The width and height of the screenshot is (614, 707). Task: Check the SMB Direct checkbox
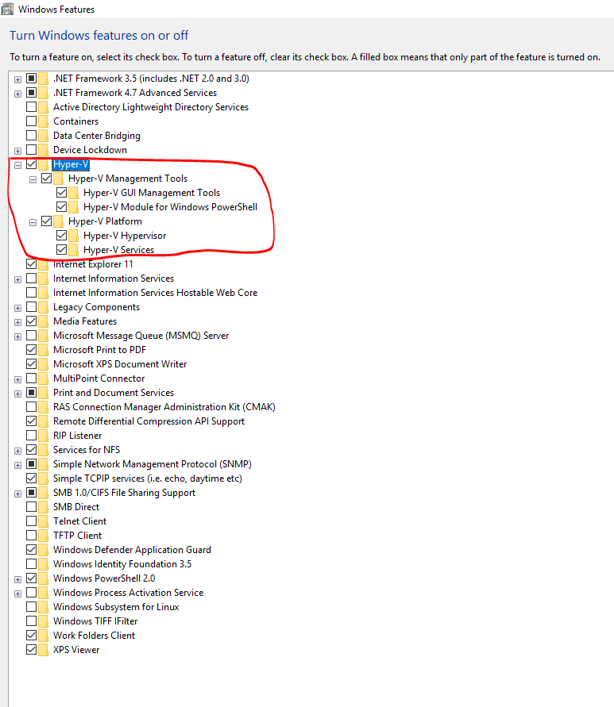[31, 506]
